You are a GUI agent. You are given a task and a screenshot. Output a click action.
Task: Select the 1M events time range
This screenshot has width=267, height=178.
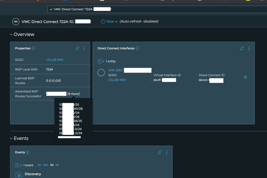pos(57,165)
